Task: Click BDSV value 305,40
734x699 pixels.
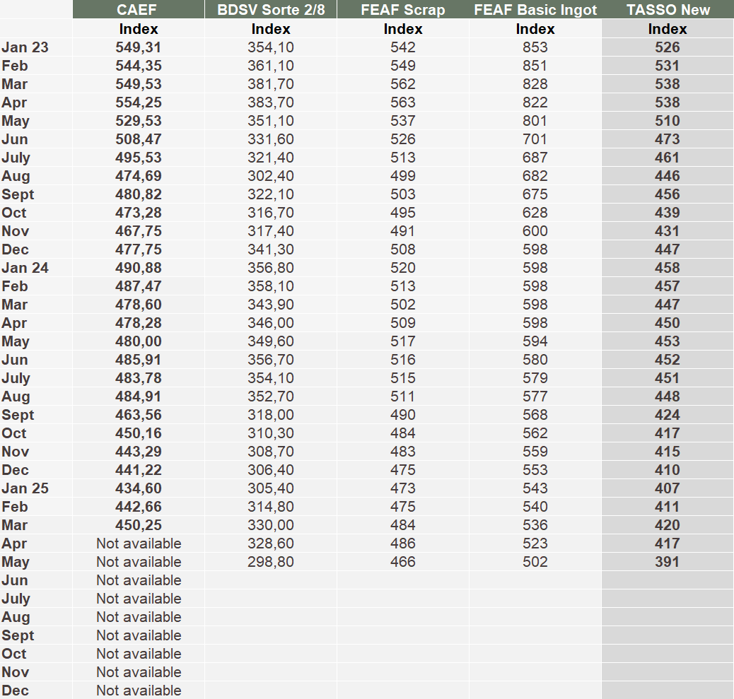Action: coord(271,488)
